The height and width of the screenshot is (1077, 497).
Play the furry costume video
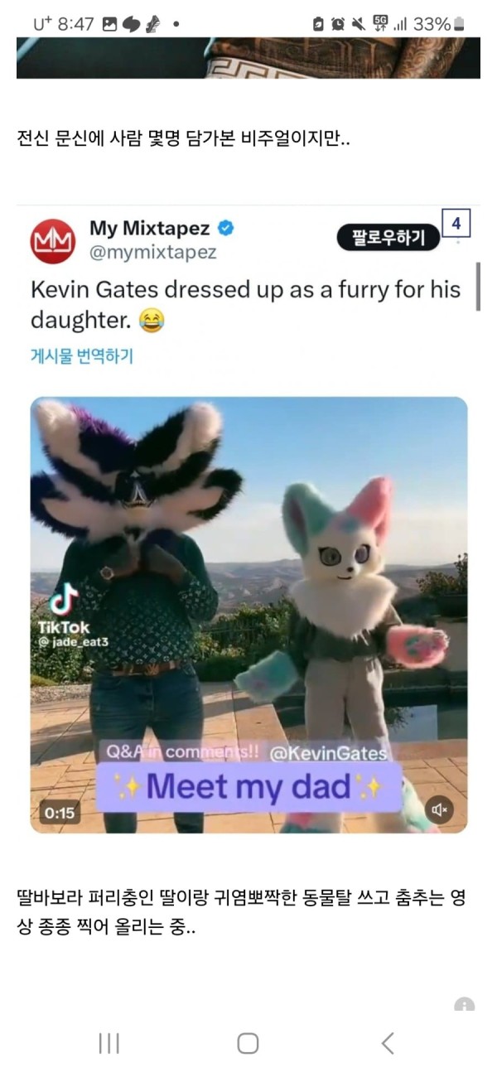(x=249, y=615)
